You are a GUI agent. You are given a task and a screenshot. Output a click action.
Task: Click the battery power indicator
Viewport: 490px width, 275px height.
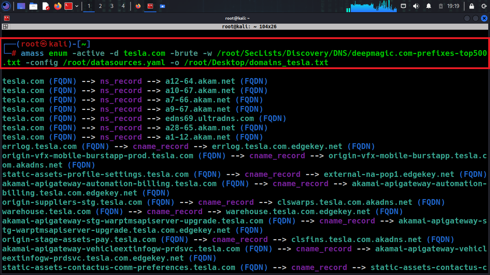tap(441, 6)
